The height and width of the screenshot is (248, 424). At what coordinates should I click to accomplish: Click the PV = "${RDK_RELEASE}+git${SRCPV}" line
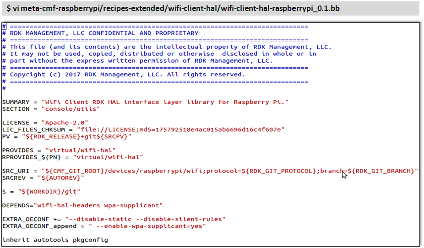click(x=67, y=136)
